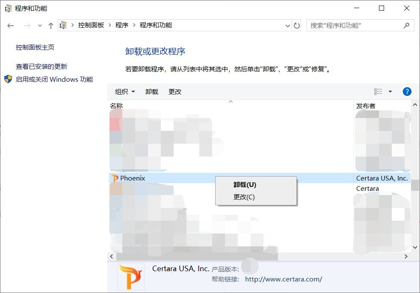Maximize the 程序和功能 window
Viewport: 420px width, 293px height.
click(382, 8)
